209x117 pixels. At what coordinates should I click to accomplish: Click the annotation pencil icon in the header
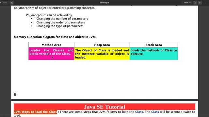click(12, 3)
